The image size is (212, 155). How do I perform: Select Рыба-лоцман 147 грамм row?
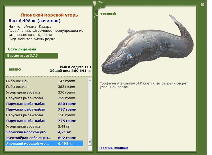pyautogui.click(x=44, y=81)
